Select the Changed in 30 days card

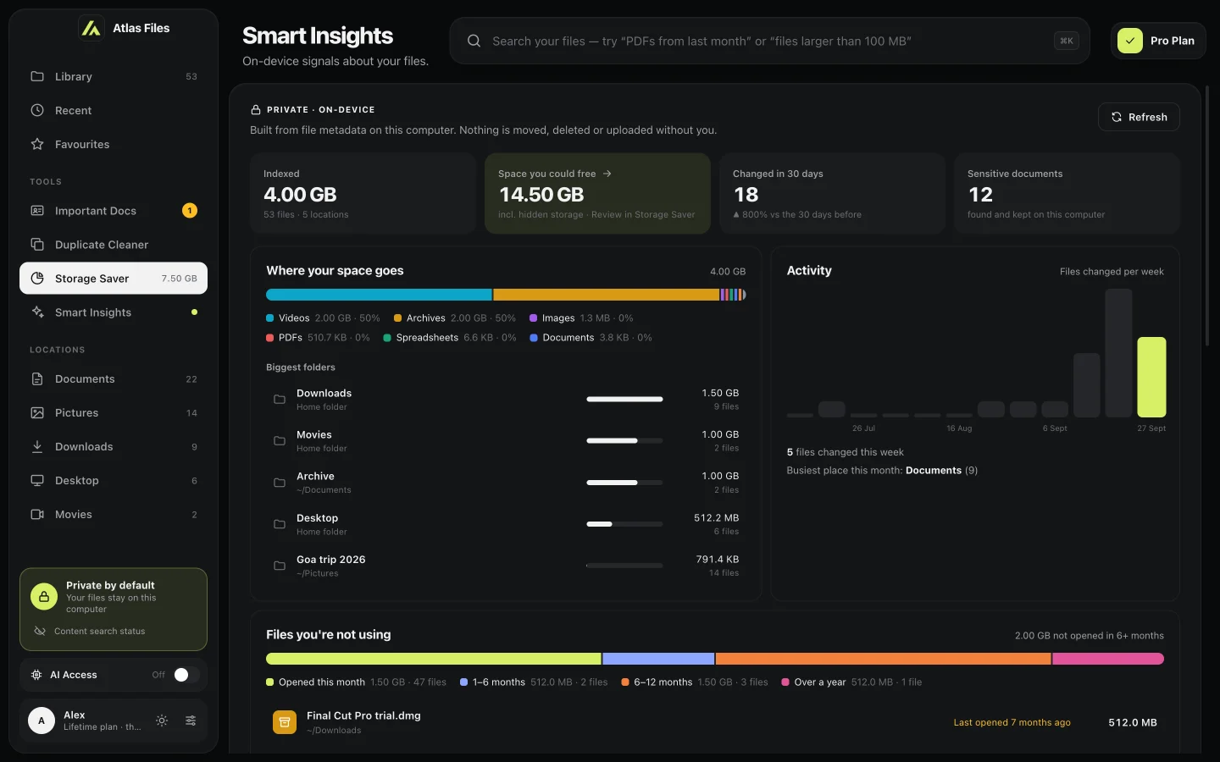coord(832,193)
